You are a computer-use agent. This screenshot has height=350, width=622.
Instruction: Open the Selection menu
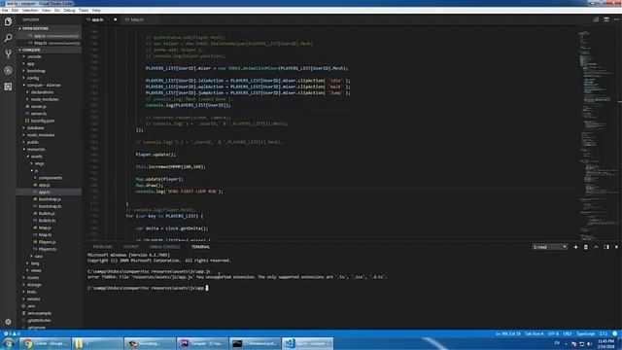pyautogui.click(x=30, y=11)
